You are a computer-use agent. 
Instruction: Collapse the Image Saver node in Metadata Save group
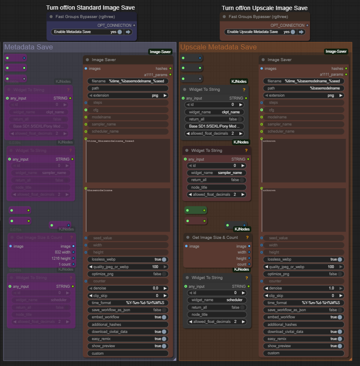tap(87, 60)
